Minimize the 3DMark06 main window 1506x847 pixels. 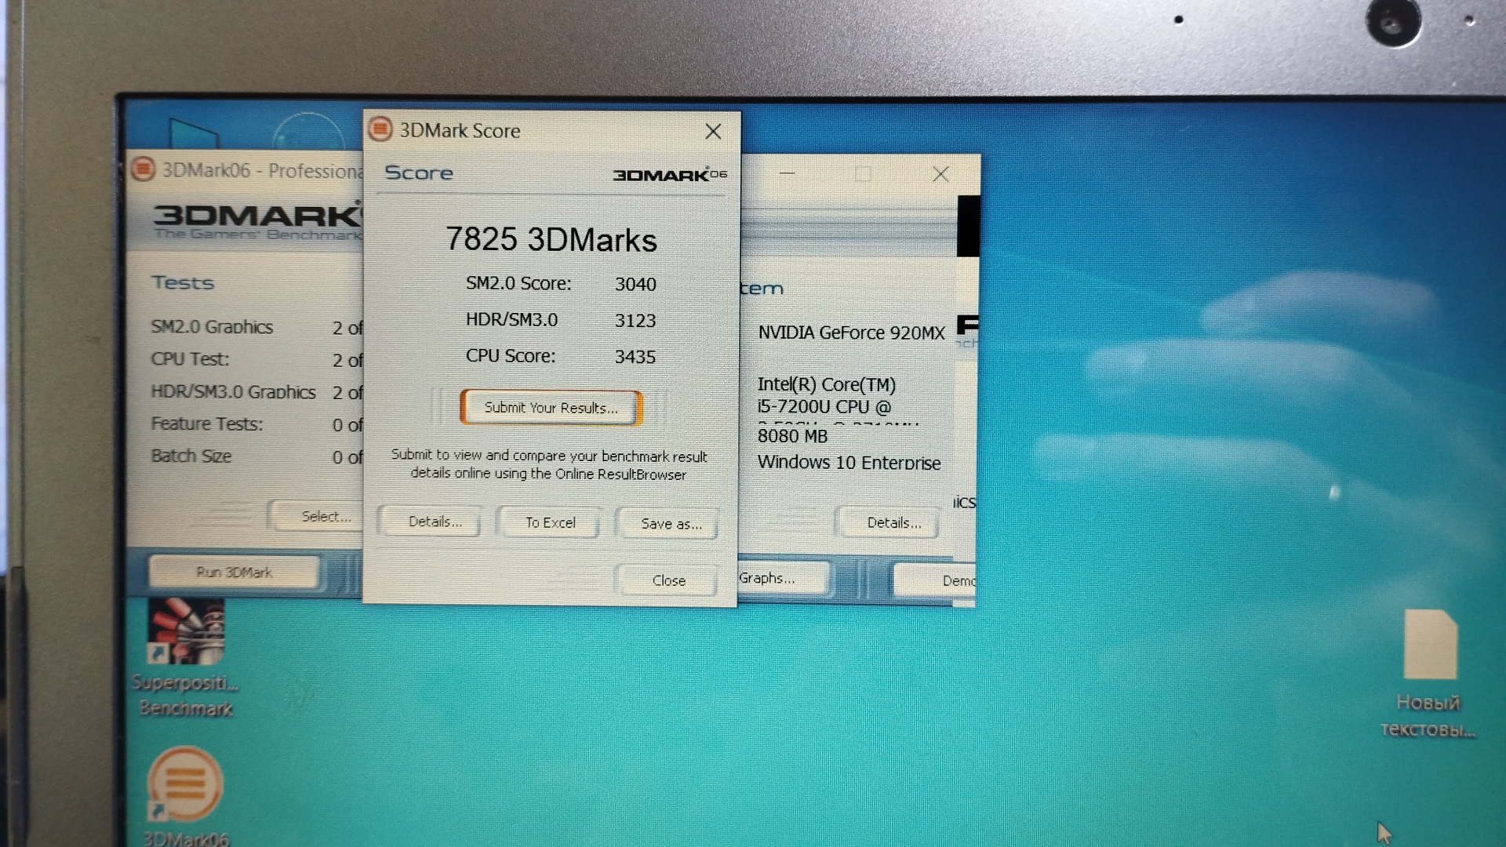pyautogui.click(x=788, y=173)
